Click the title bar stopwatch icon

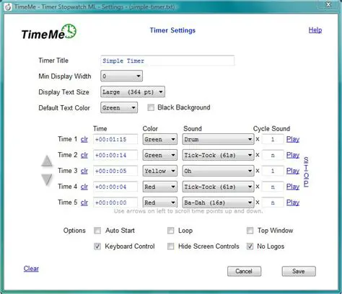pos(8,7)
